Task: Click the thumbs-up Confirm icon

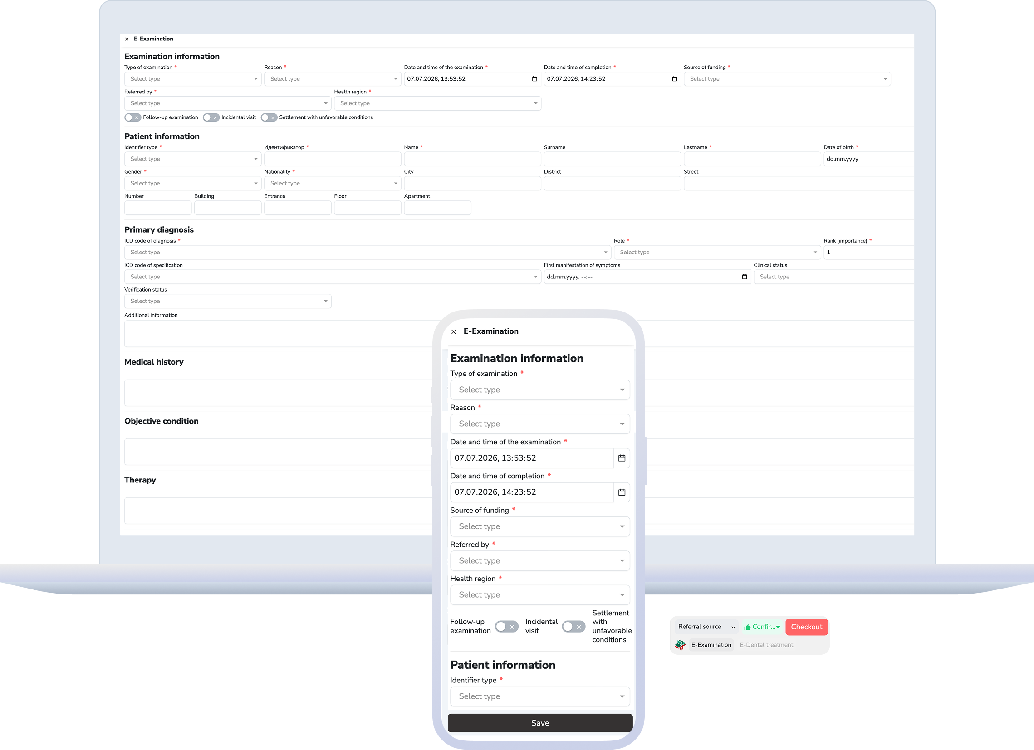Action: [x=747, y=627]
